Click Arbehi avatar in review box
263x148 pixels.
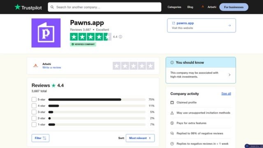point(36,66)
